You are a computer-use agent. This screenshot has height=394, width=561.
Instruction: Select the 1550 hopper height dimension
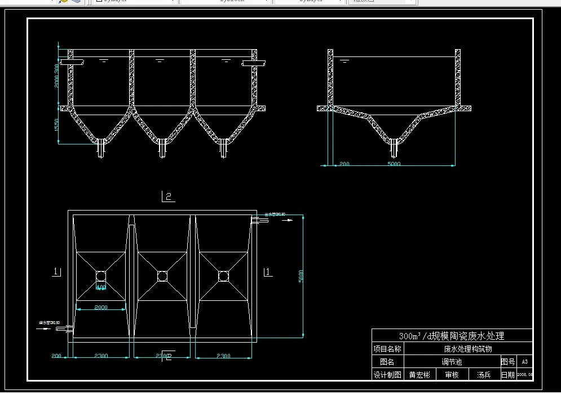pyautogui.click(x=56, y=125)
